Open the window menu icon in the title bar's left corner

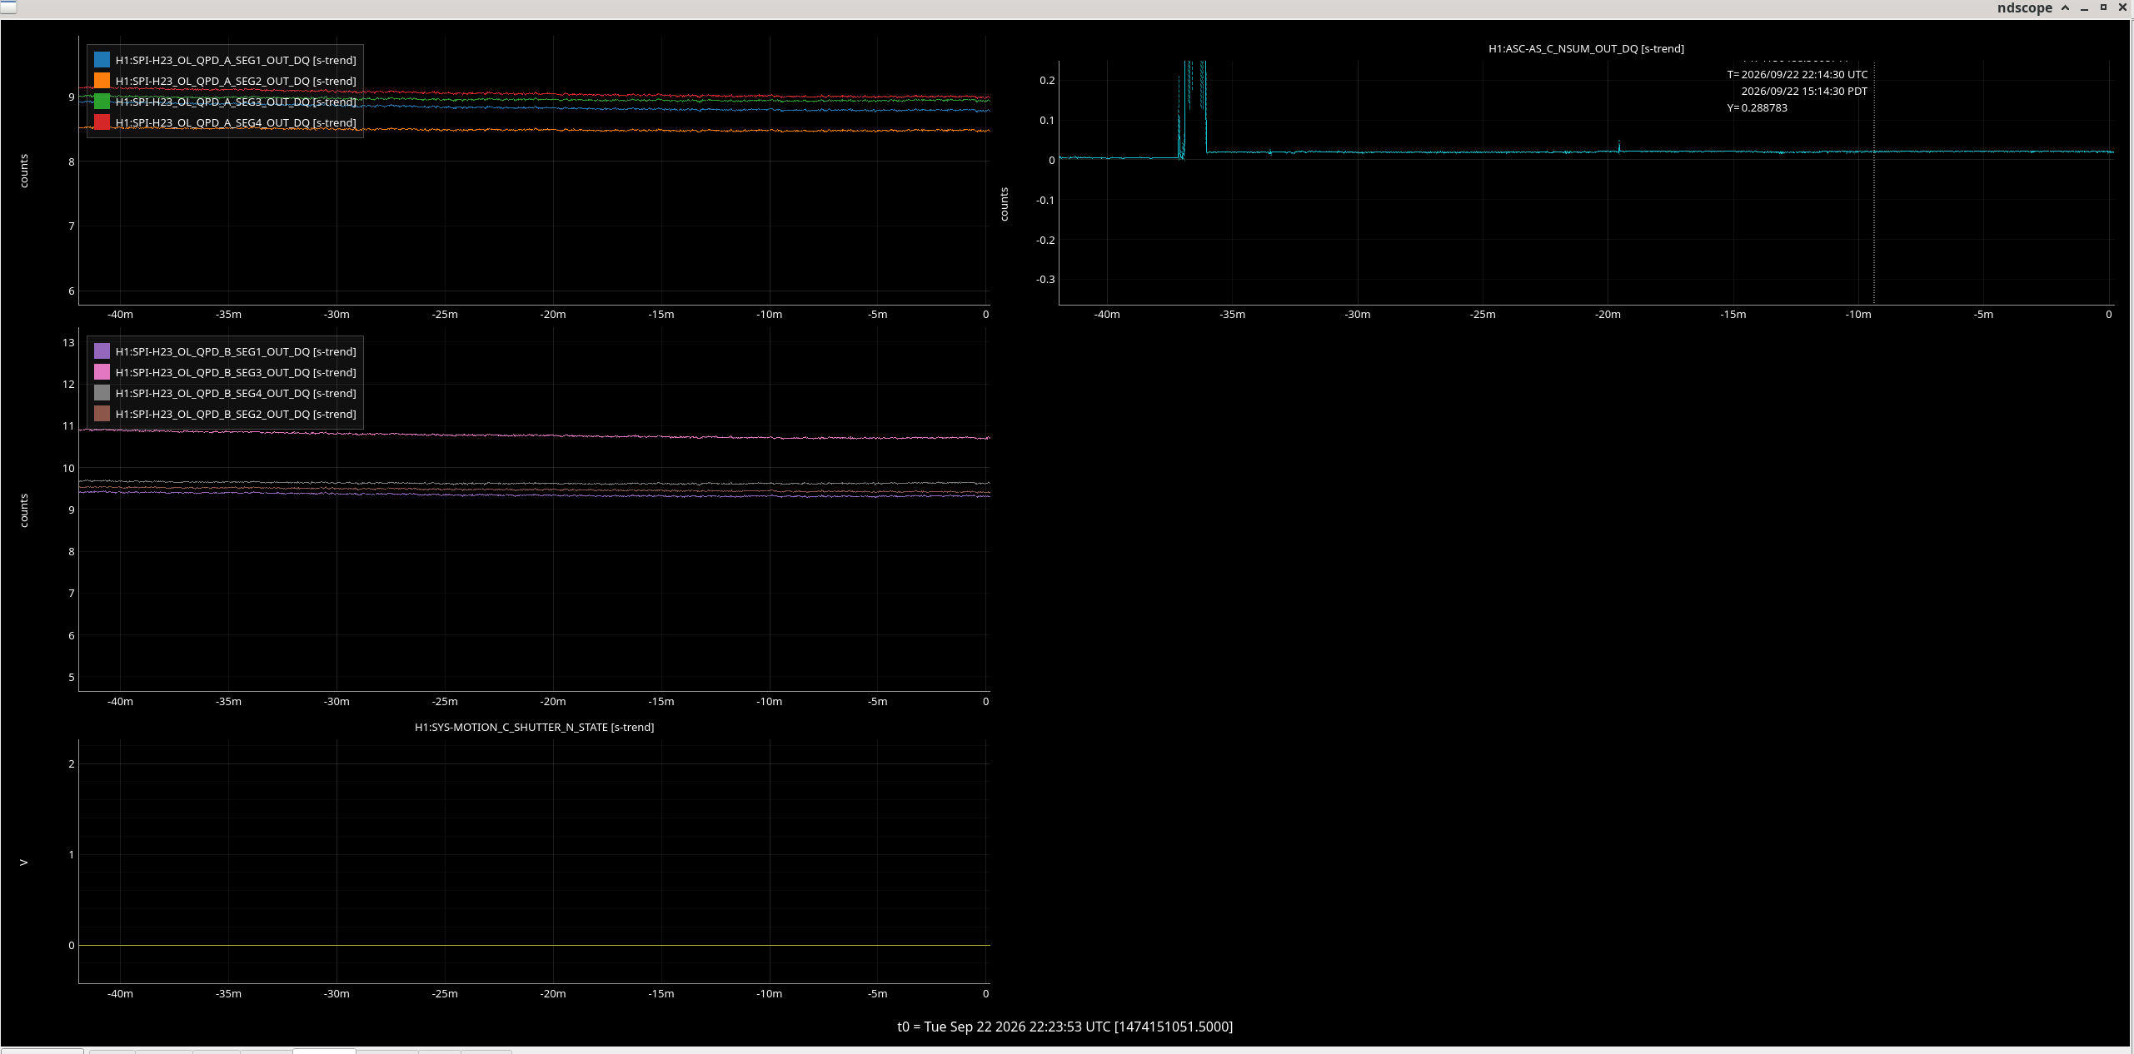[x=8, y=7]
